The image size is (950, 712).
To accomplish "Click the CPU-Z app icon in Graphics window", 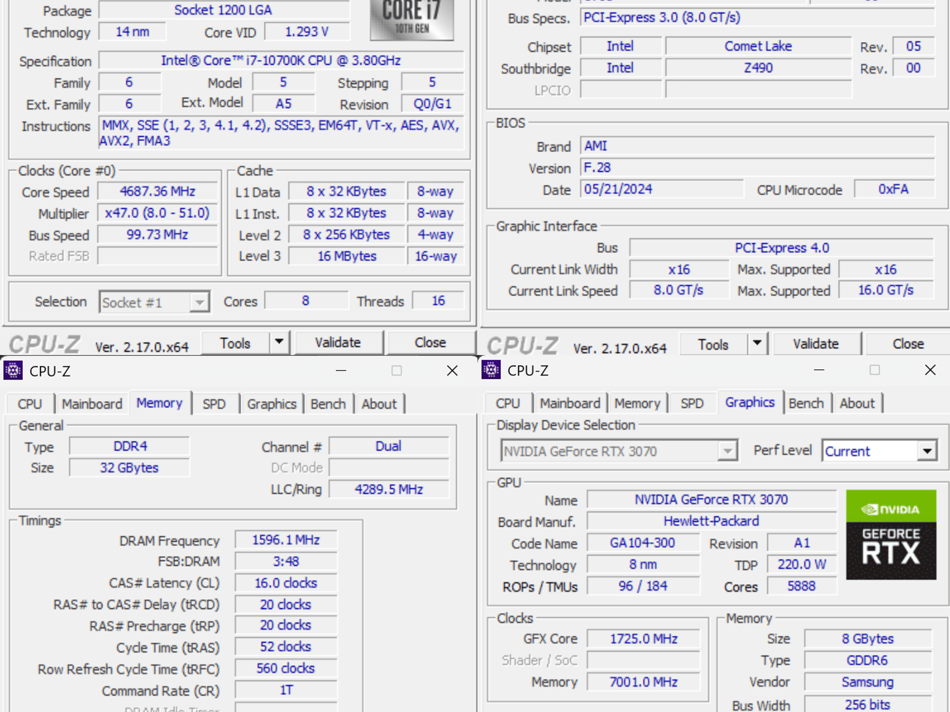I will pos(491,370).
